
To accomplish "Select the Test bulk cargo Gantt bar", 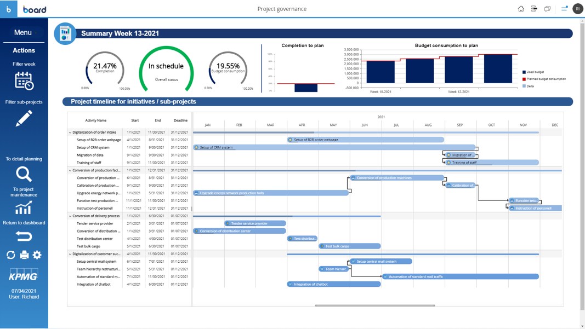I will 350,246.
